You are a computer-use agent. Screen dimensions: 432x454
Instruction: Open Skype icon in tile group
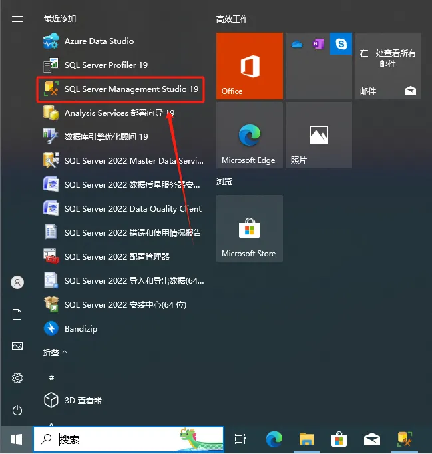click(341, 44)
